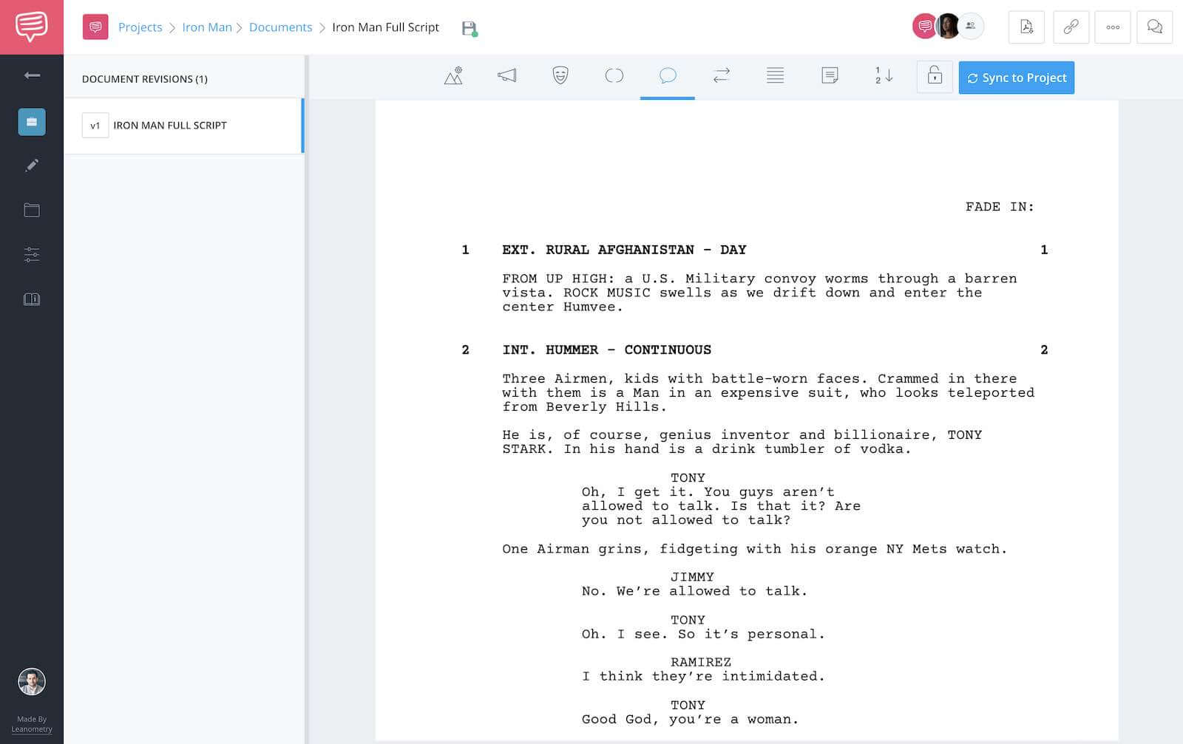Image resolution: width=1183 pixels, height=744 pixels.
Task: Select the Character mask icon
Action: 560,75
